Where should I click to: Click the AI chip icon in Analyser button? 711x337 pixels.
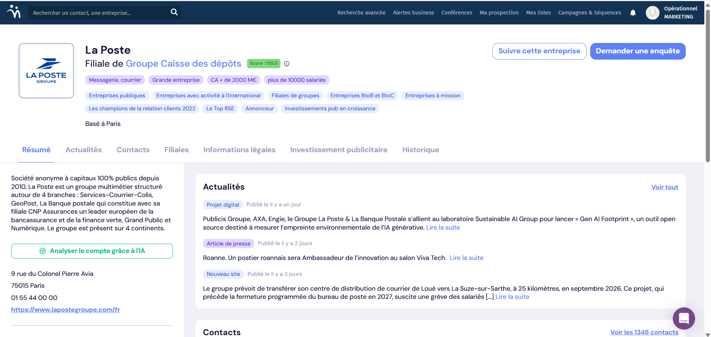[43, 251]
